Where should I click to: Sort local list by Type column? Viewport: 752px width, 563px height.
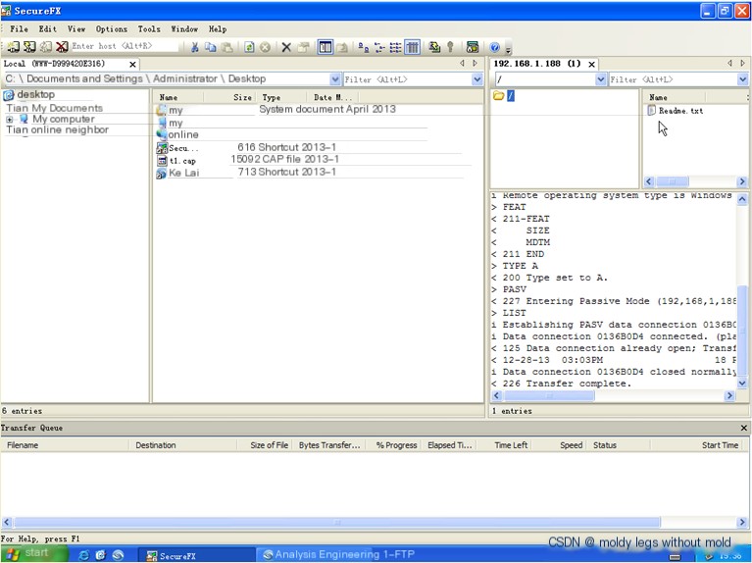point(282,97)
